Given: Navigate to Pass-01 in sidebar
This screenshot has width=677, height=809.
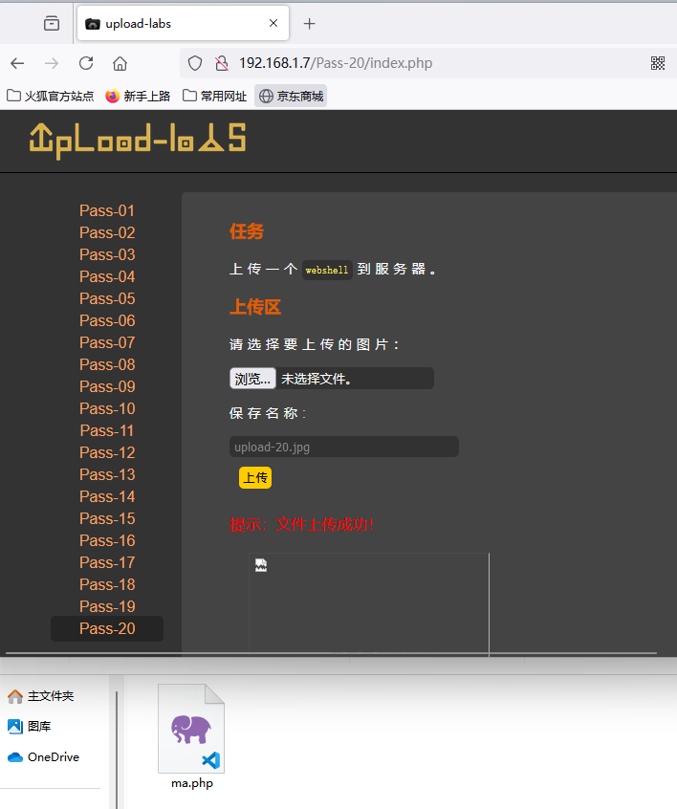Looking at the screenshot, I should [x=107, y=210].
